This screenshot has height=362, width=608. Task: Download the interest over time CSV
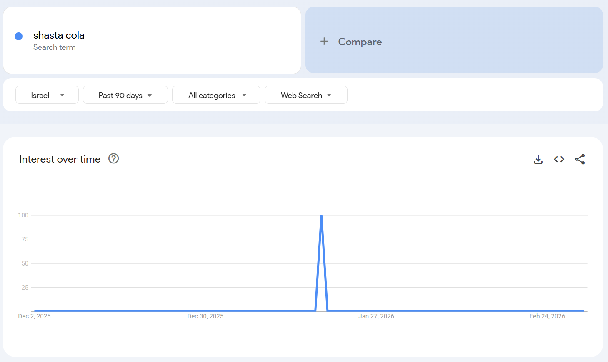coord(538,160)
